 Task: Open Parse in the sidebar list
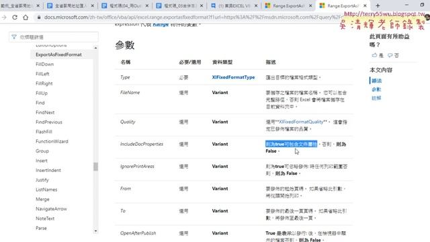click(x=41, y=228)
